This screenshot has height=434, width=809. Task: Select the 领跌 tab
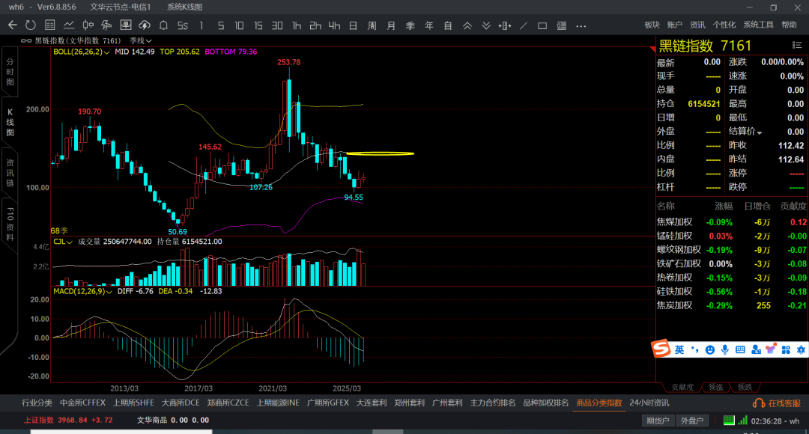click(745, 387)
